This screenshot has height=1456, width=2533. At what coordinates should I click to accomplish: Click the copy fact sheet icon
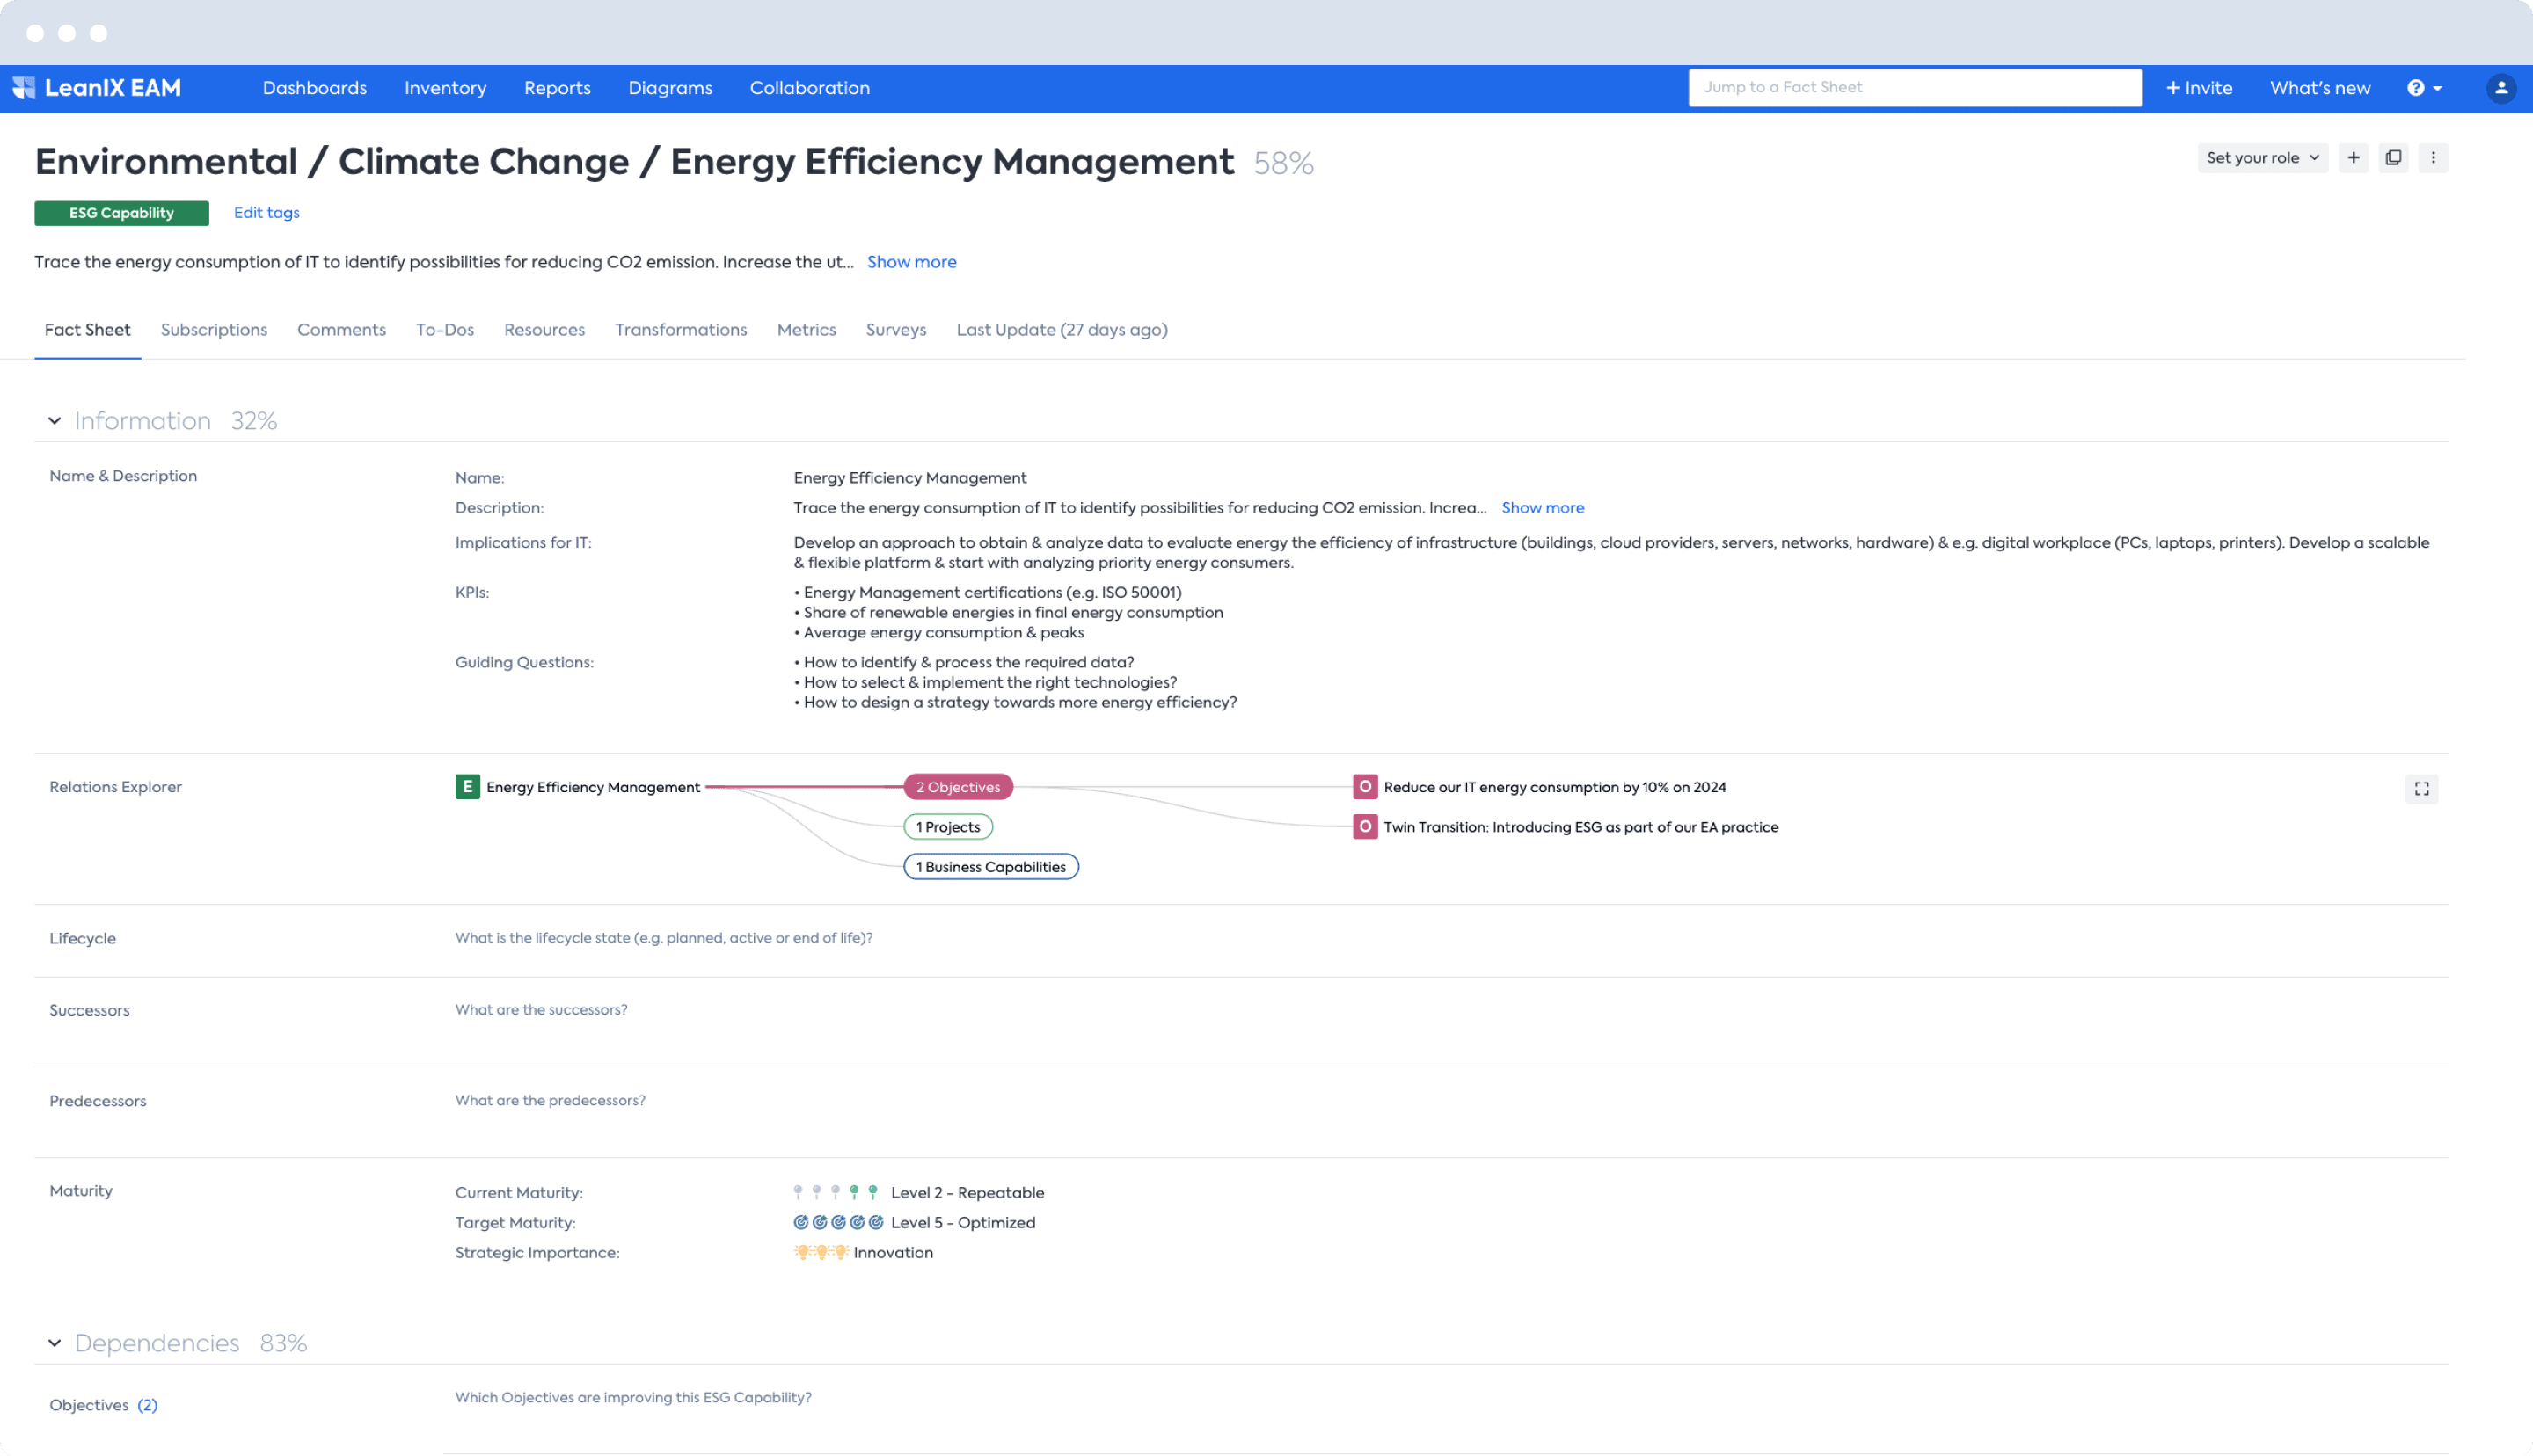2393,158
